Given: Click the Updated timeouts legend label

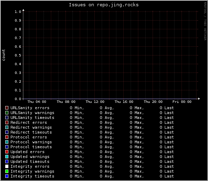Looking at the screenshot, I should (x=30, y=161).
